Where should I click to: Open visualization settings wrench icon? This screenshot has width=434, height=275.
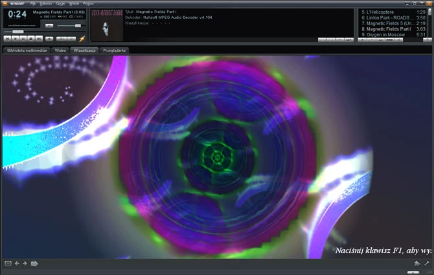point(426,263)
